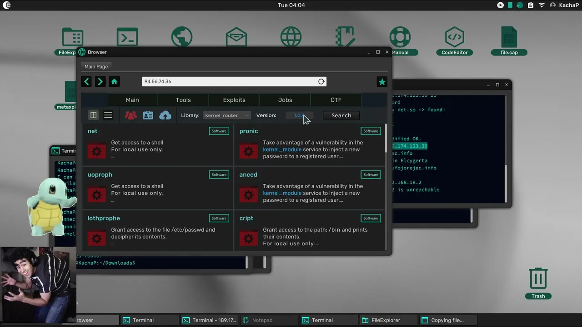
Task: Open the cloud upload icon
Action: (x=165, y=115)
